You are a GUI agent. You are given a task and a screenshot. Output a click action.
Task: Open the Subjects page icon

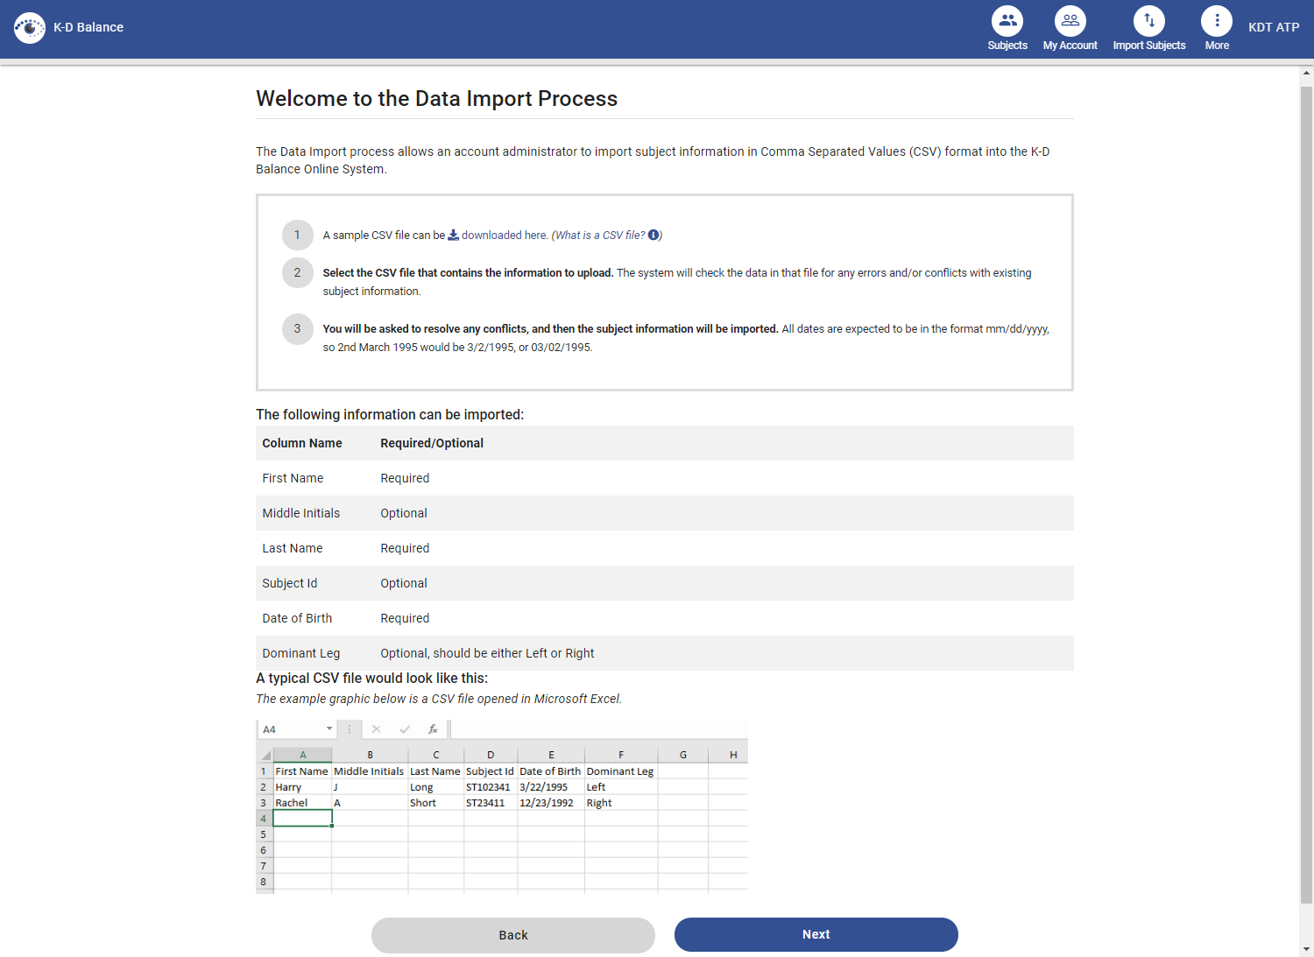[1007, 19]
